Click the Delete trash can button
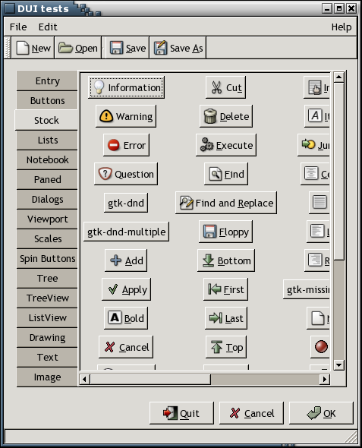This screenshot has height=448, width=362. (x=226, y=116)
